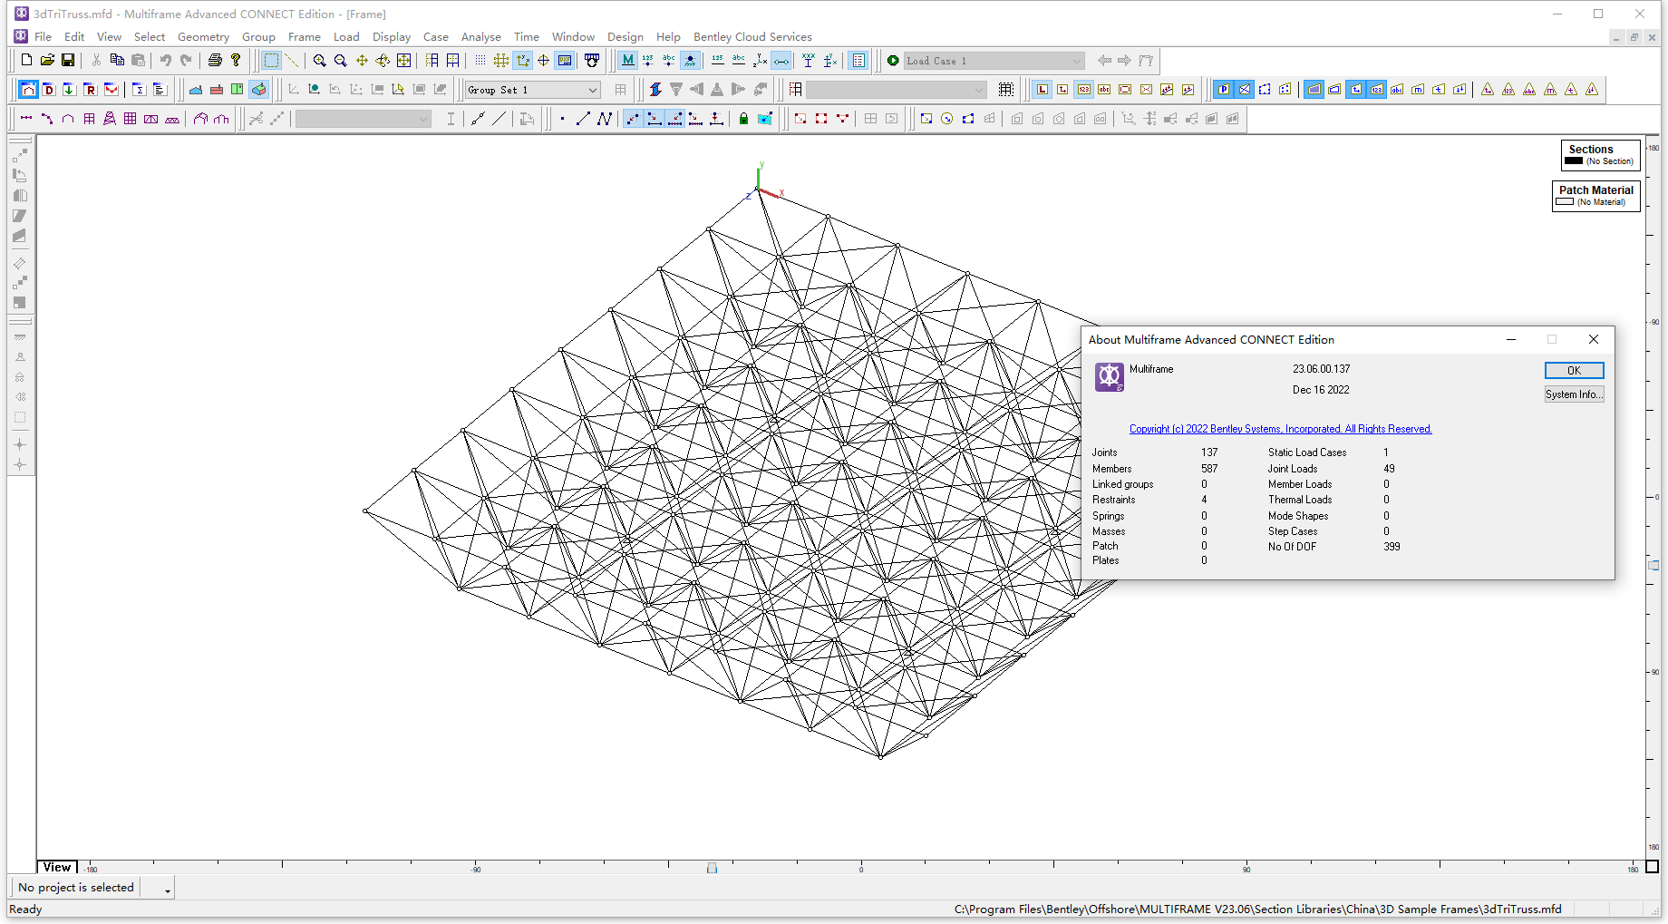Viewport: 1668px width, 924px height.
Task: Open a frame file with Open icon
Action: [x=47, y=61]
